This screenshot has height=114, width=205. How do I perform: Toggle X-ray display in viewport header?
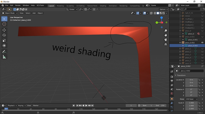point(151,13)
